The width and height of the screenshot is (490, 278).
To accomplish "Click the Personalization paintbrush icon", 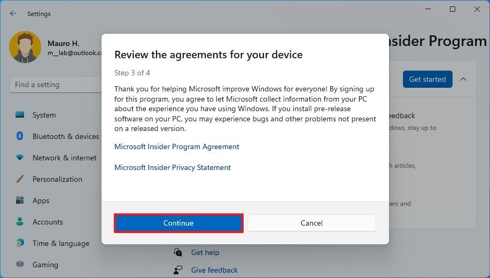I will pos(19,179).
